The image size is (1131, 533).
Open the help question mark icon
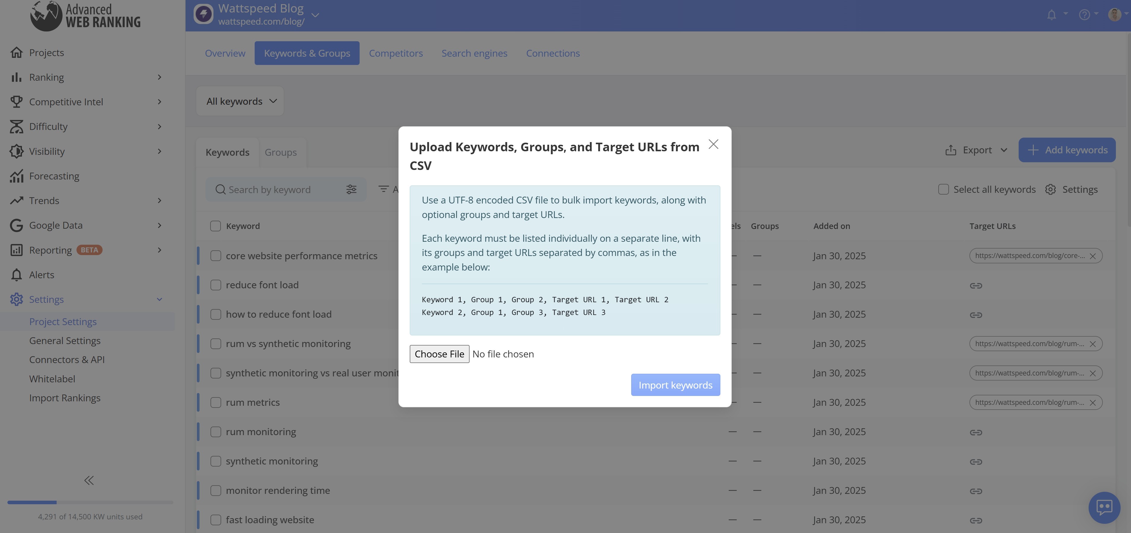tap(1084, 15)
